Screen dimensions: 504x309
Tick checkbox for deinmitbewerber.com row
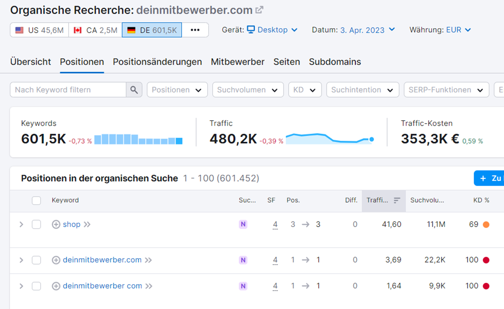[36, 260]
